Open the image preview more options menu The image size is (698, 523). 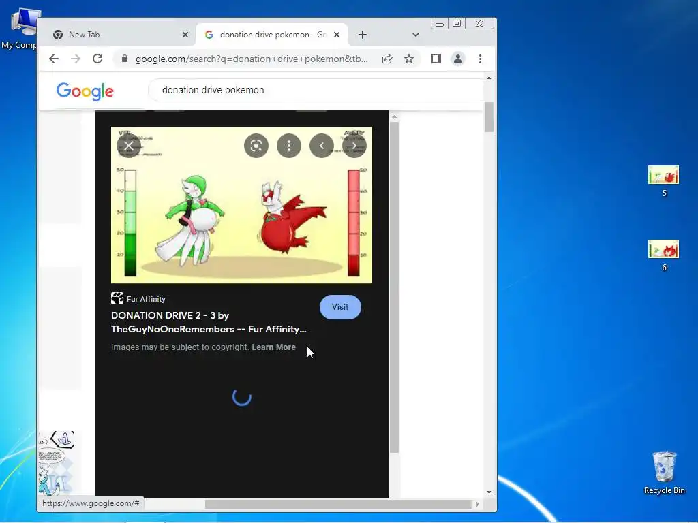[289, 146]
